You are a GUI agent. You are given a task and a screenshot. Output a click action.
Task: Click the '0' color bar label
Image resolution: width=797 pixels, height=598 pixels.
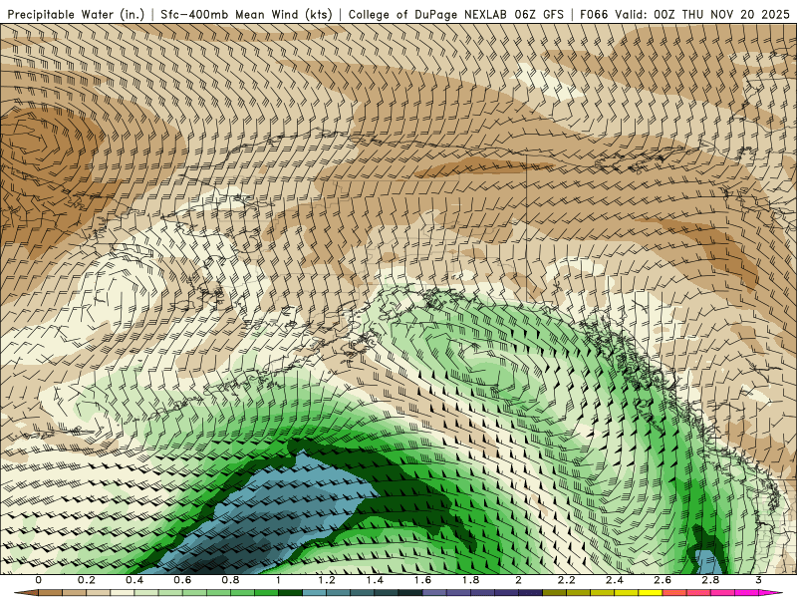click(x=39, y=580)
